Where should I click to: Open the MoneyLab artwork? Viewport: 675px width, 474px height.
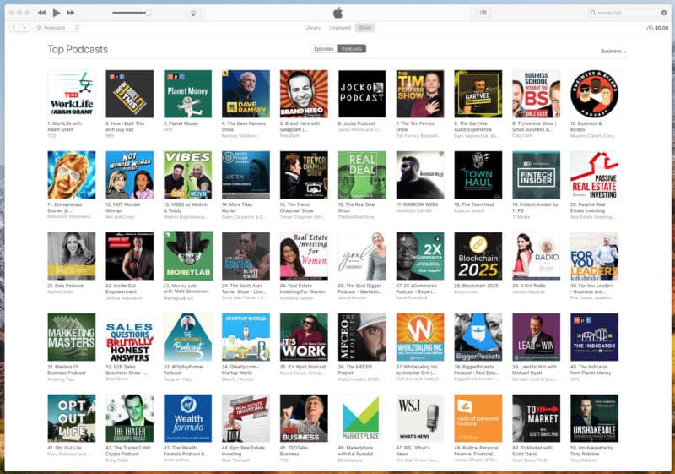[187, 256]
